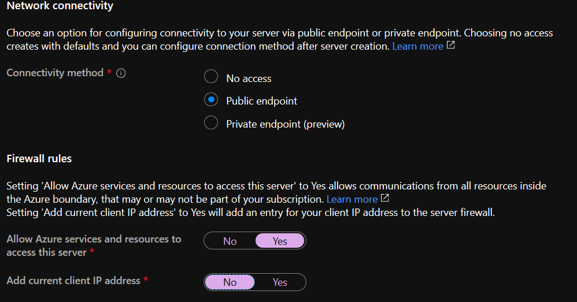The image size is (577, 302).
Task: Set Add current client IP address to Yes
Action: pyautogui.click(x=280, y=282)
